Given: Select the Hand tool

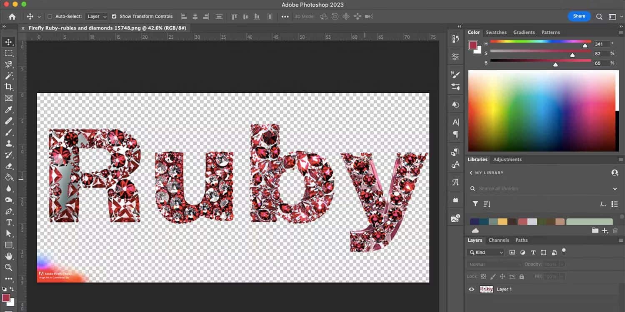Looking at the screenshot, I should point(9,256).
